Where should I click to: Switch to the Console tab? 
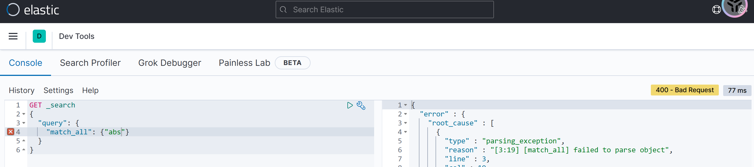tap(25, 63)
